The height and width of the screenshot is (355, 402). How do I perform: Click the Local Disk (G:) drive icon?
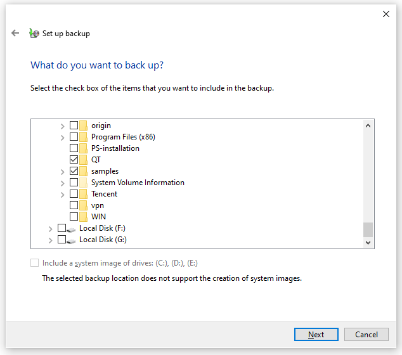[x=71, y=241]
